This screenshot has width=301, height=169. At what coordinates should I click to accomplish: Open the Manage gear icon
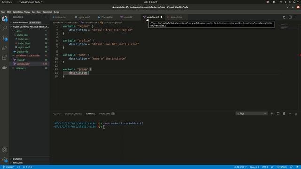tap(5, 160)
